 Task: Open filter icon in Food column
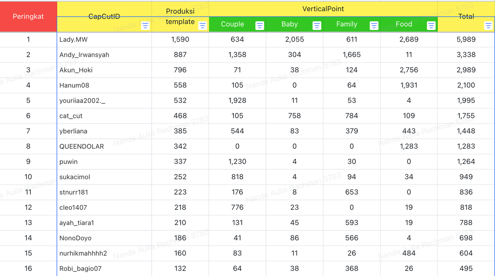[x=431, y=26]
